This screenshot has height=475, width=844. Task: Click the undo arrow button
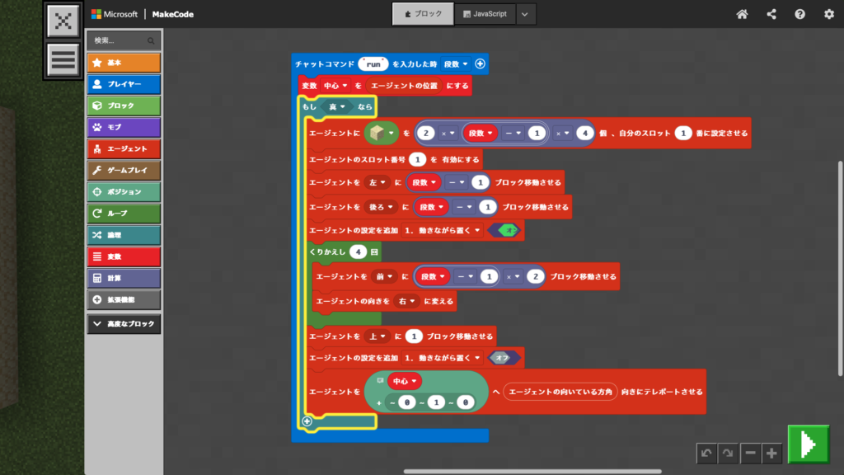706,453
